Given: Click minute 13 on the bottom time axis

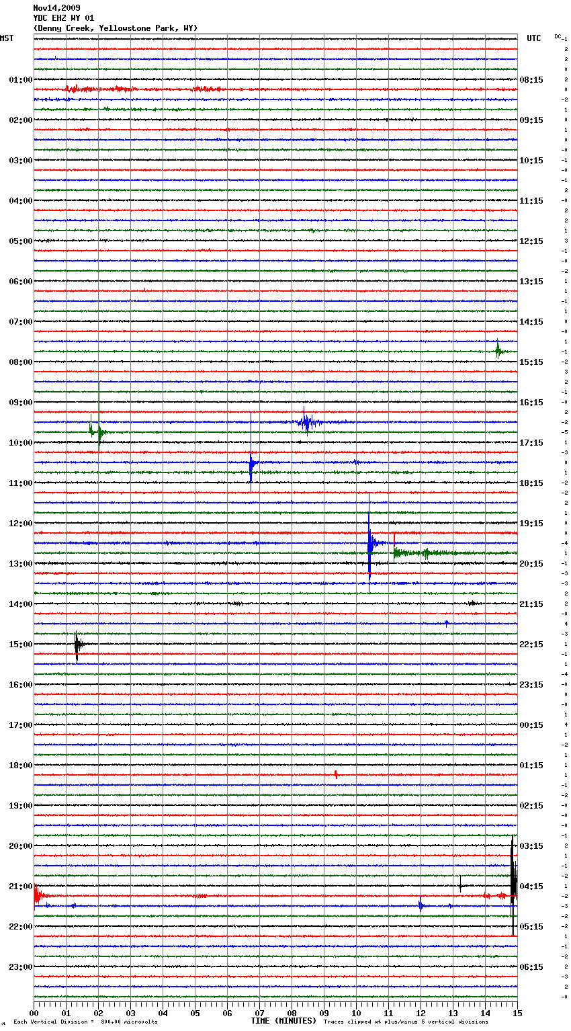Looking at the screenshot, I should 453,1012.
